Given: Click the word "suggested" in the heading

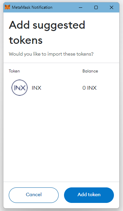Looking at the screenshot, I should click(x=59, y=26).
